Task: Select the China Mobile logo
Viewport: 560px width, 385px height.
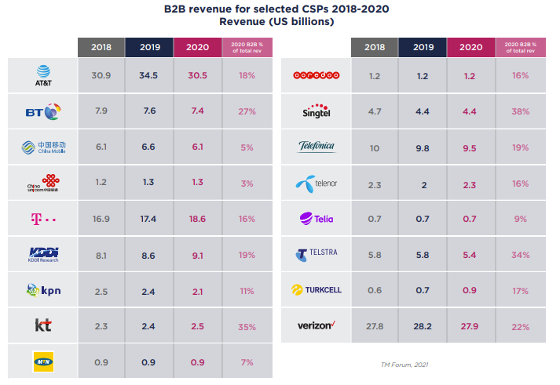Action: pos(43,147)
